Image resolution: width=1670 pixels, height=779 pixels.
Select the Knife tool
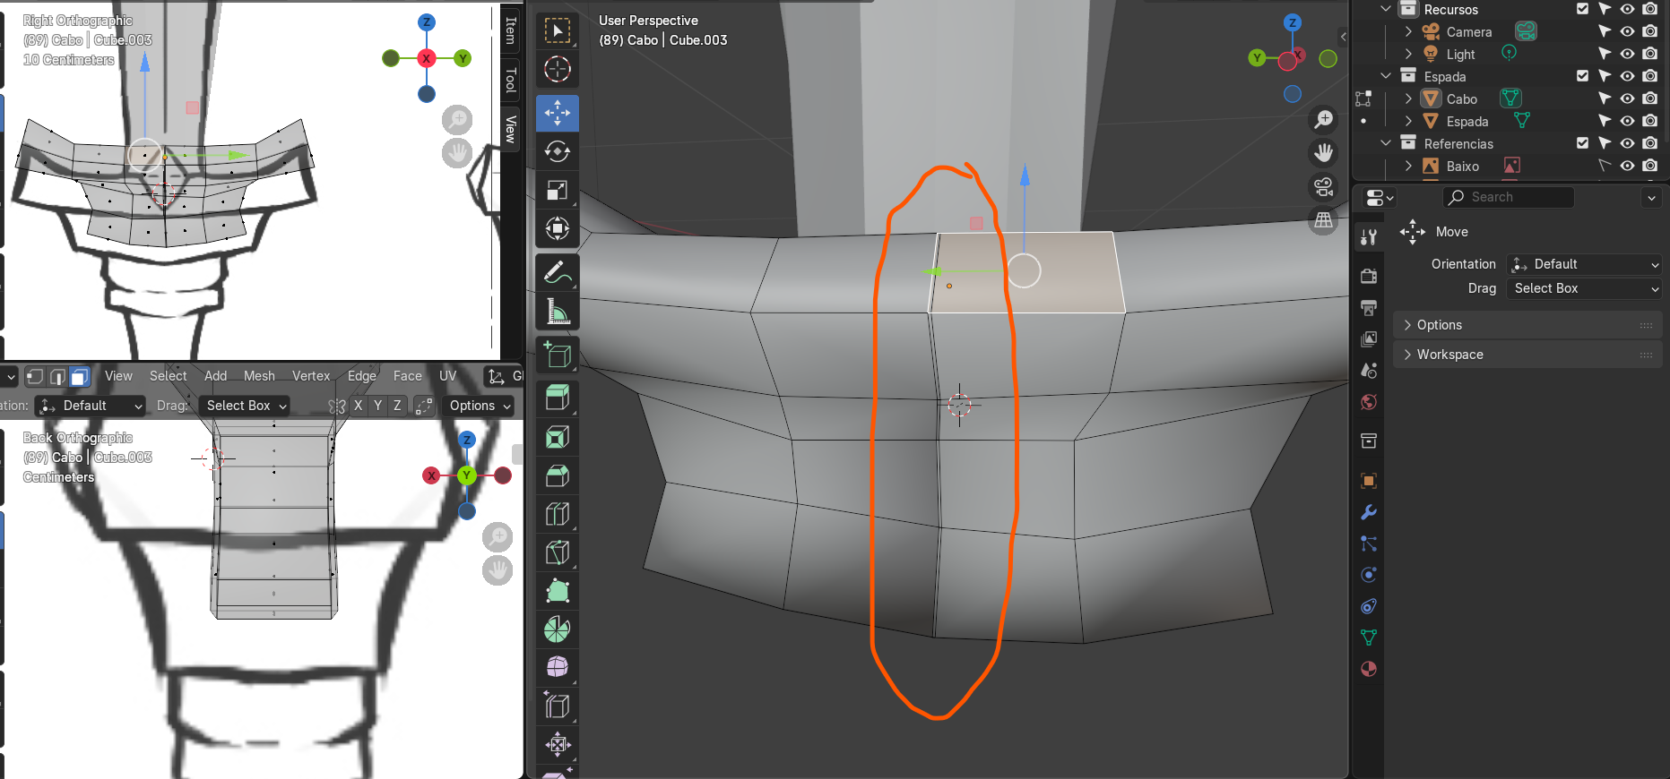[558, 552]
